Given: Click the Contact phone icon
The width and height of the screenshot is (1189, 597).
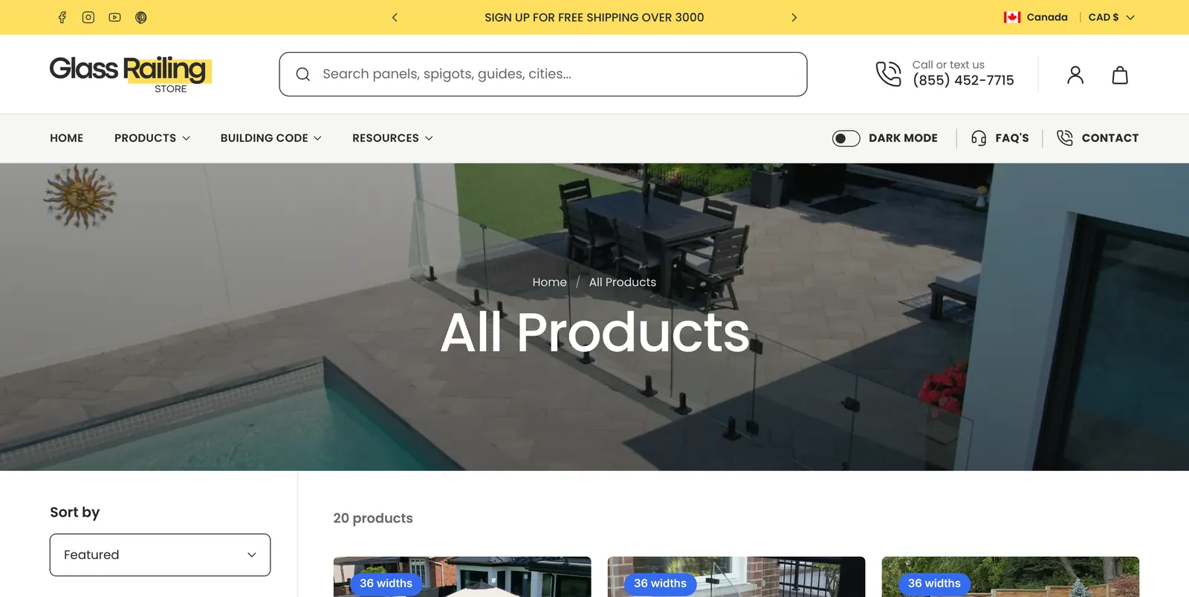Looking at the screenshot, I should pyautogui.click(x=1065, y=138).
